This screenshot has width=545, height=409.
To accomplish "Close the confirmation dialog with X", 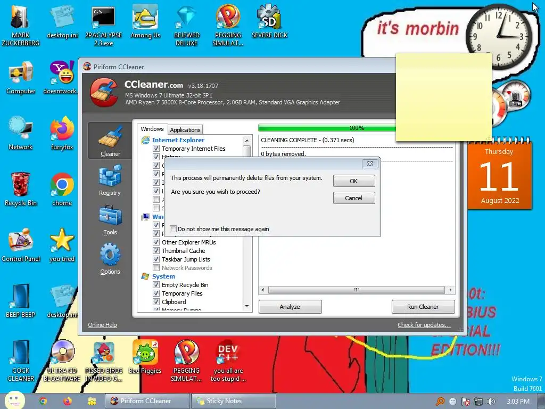I will pyautogui.click(x=370, y=164).
